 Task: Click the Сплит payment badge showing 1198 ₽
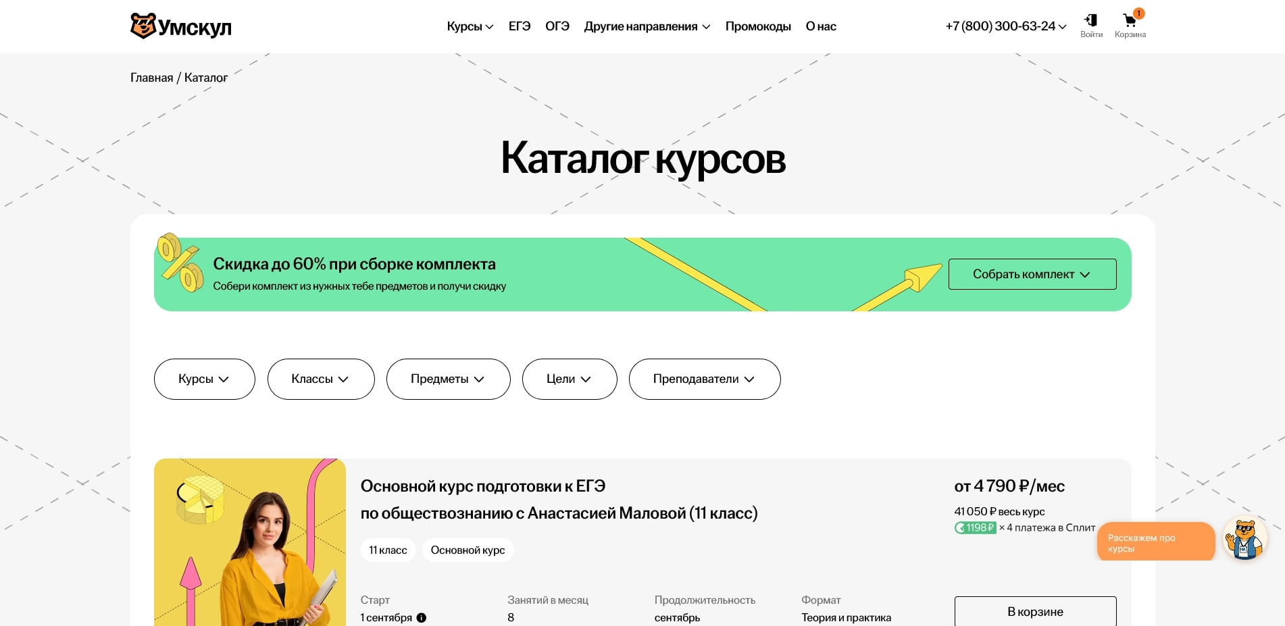(x=975, y=527)
